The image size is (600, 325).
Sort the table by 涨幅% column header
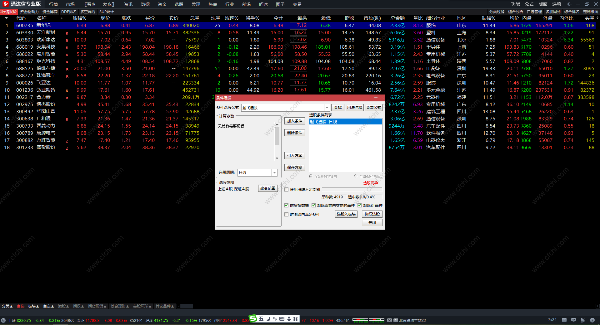79,18
